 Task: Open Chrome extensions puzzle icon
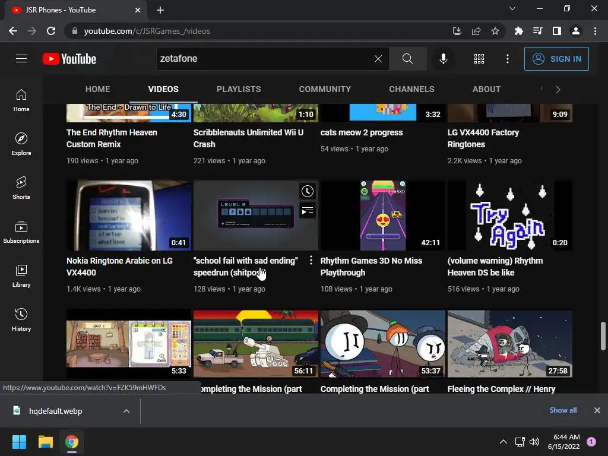click(x=518, y=31)
